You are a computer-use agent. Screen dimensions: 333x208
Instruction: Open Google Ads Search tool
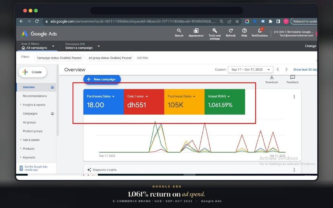[x=179, y=33]
